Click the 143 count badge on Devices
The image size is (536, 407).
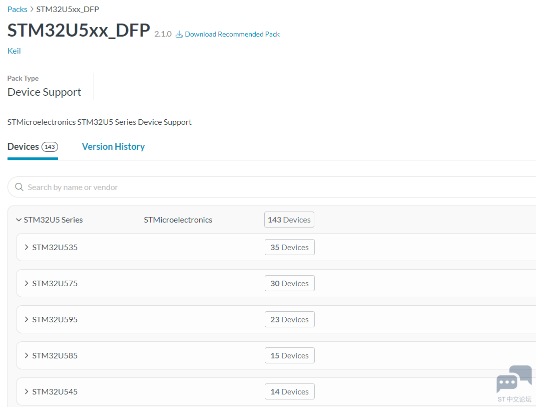coord(50,147)
